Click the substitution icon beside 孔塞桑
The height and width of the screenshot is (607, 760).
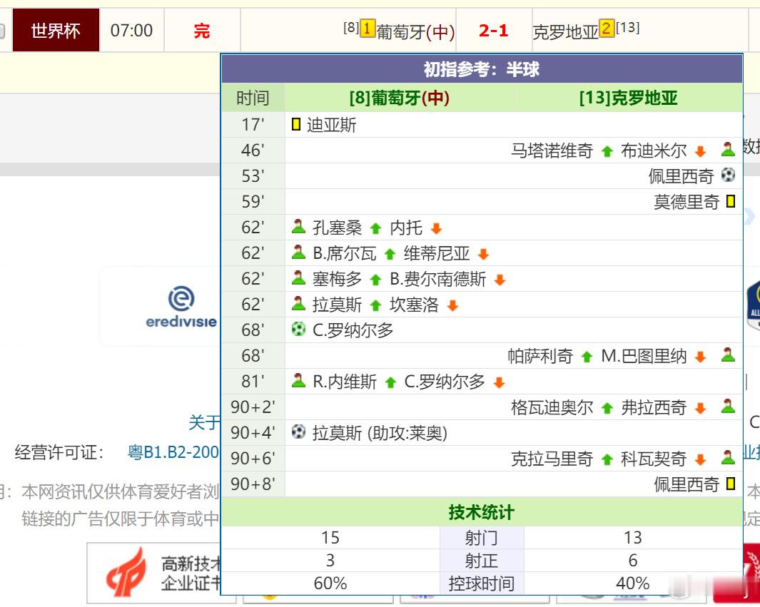click(298, 226)
